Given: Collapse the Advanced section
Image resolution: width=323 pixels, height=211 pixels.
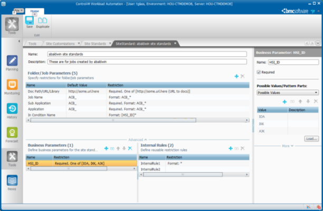Looking at the screenshot, I should click(x=138, y=140).
